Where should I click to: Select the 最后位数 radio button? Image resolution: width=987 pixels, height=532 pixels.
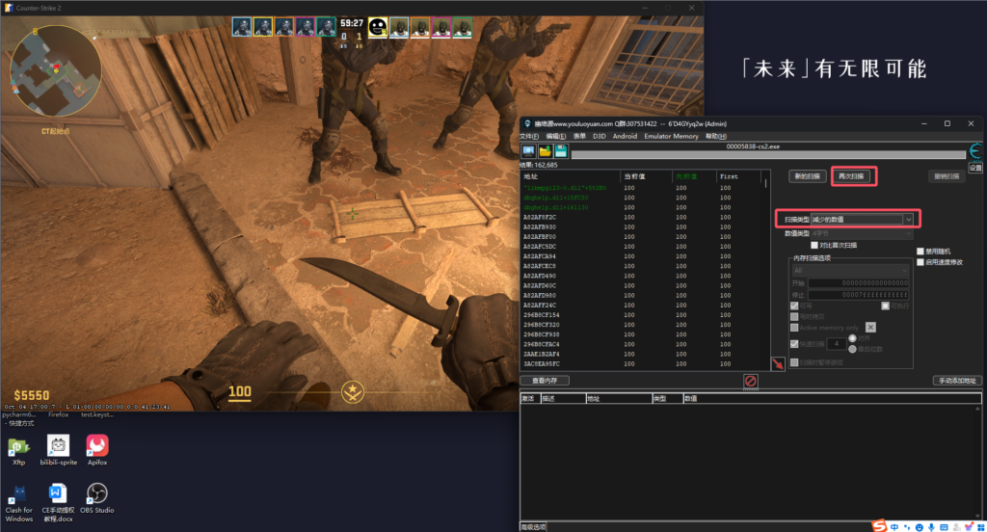852,349
